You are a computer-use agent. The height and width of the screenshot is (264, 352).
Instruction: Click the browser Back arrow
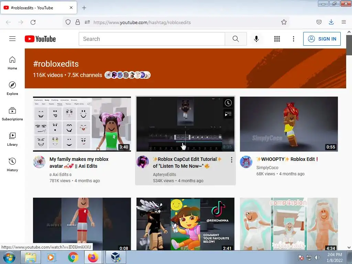pos(8,22)
